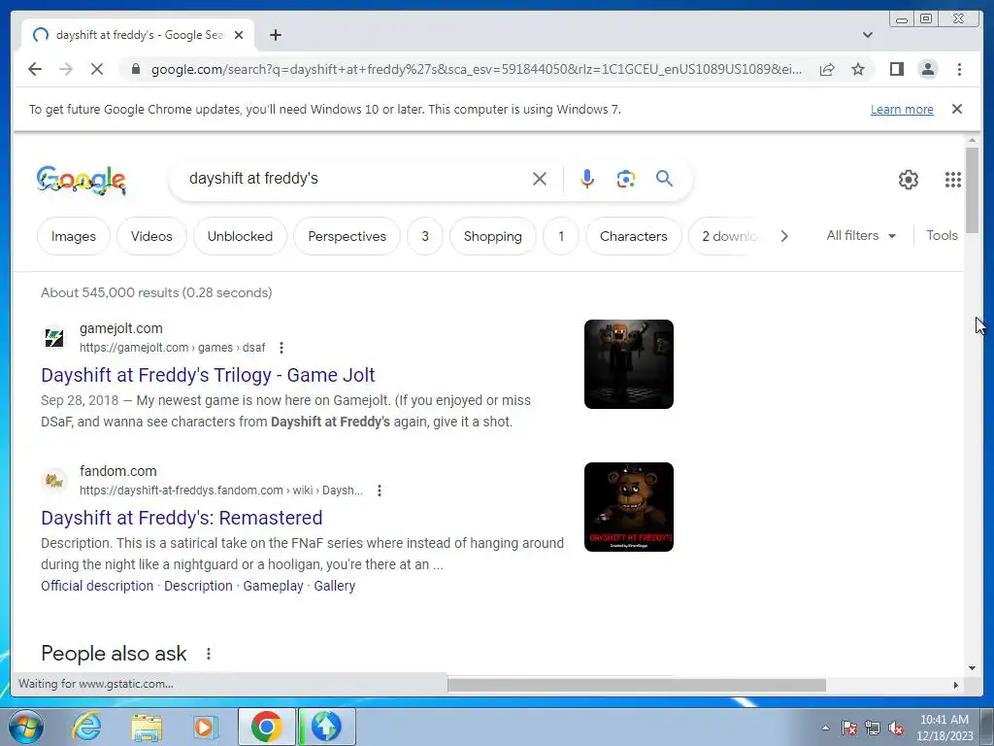Open the Official description sitelink
Image resolution: width=994 pixels, height=746 pixels.
pyautogui.click(x=97, y=586)
